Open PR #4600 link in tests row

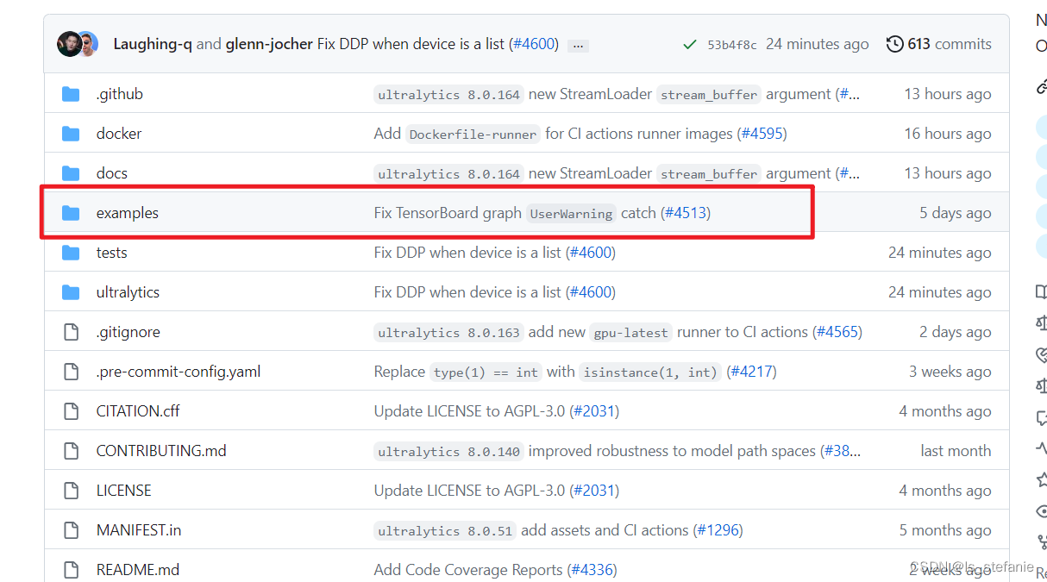pyautogui.click(x=591, y=253)
